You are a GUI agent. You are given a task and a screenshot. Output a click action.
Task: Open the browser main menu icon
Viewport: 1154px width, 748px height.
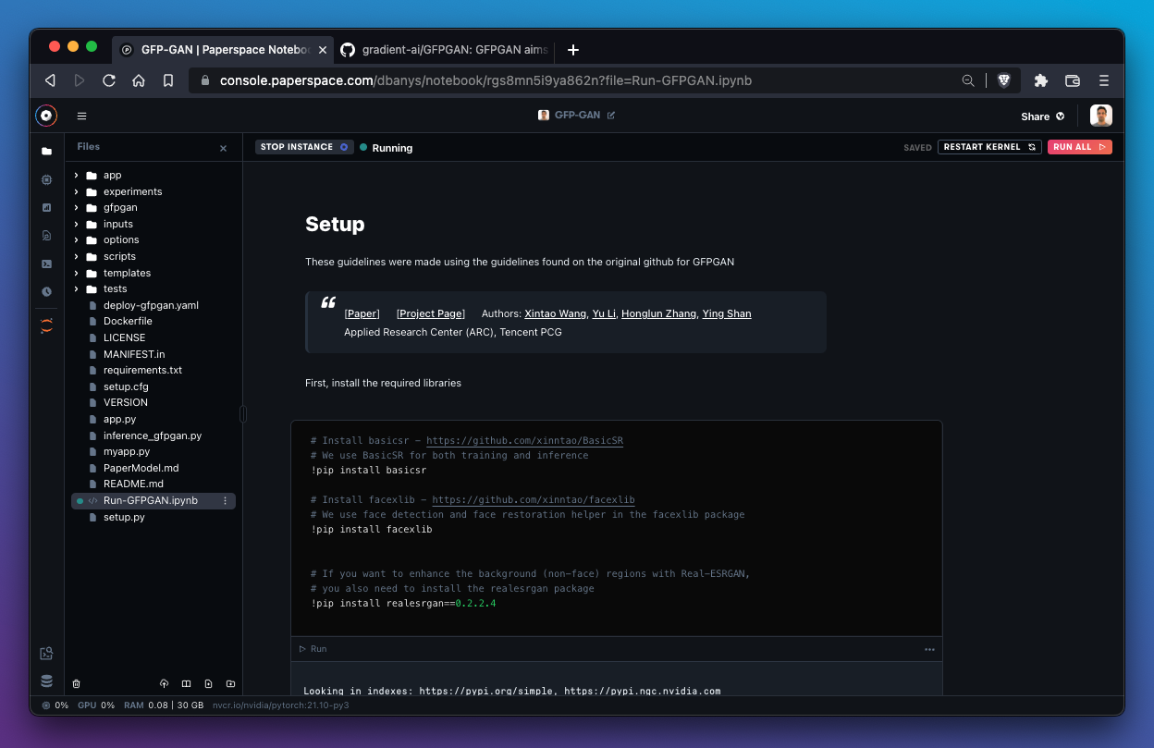[1104, 80]
